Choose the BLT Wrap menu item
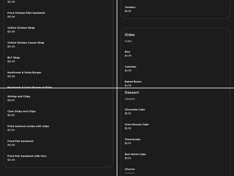This screenshot has width=234, height=176. 14,58
